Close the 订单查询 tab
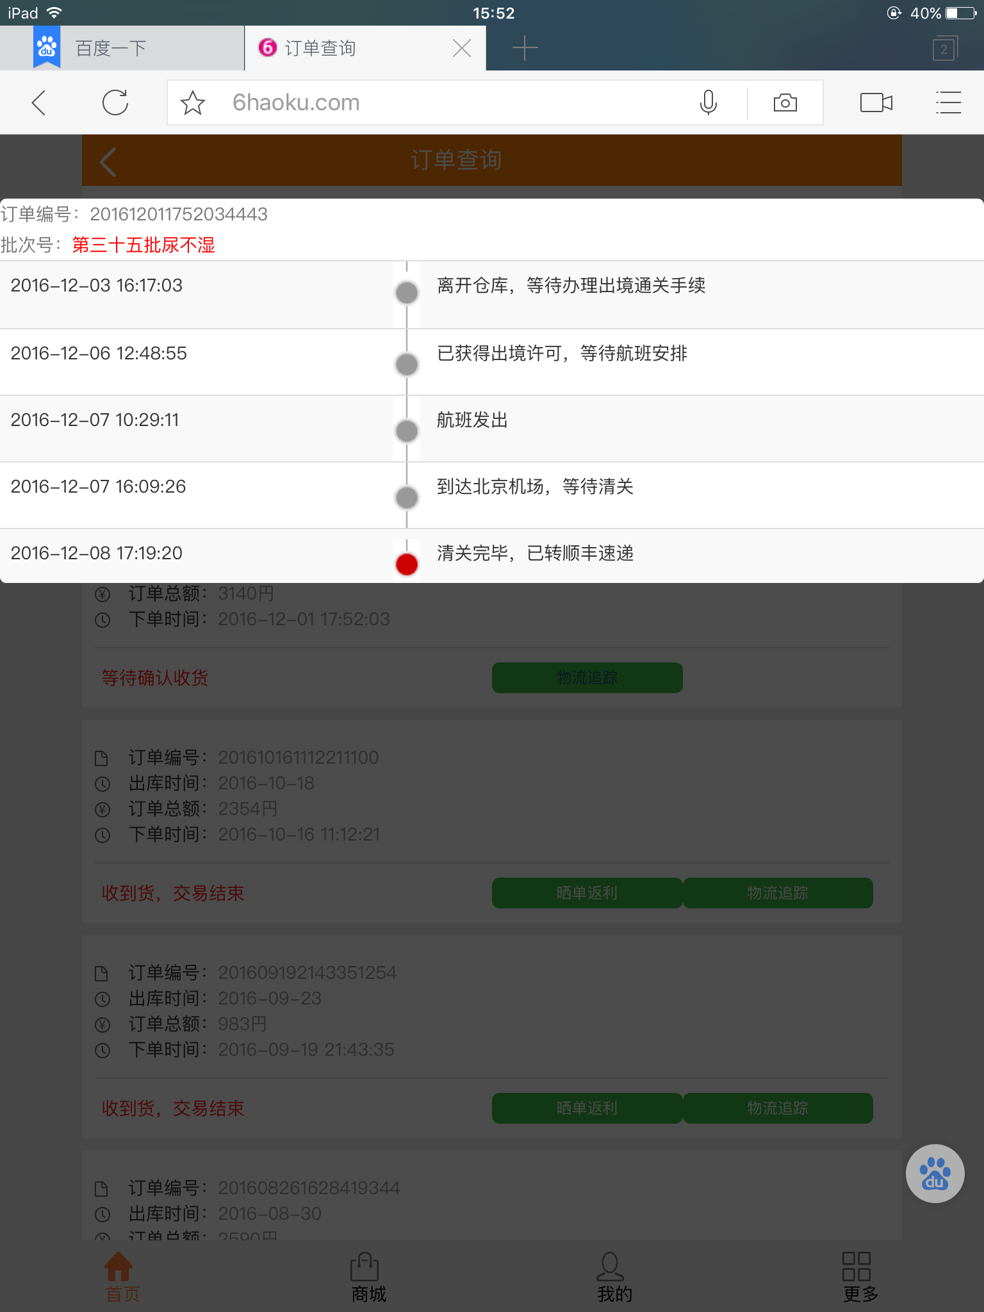Image resolution: width=984 pixels, height=1312 pixels. (x=462, y=48)
